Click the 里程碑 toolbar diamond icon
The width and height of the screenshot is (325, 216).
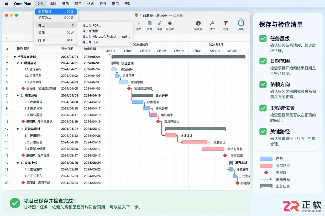click(x=170, y=23)
